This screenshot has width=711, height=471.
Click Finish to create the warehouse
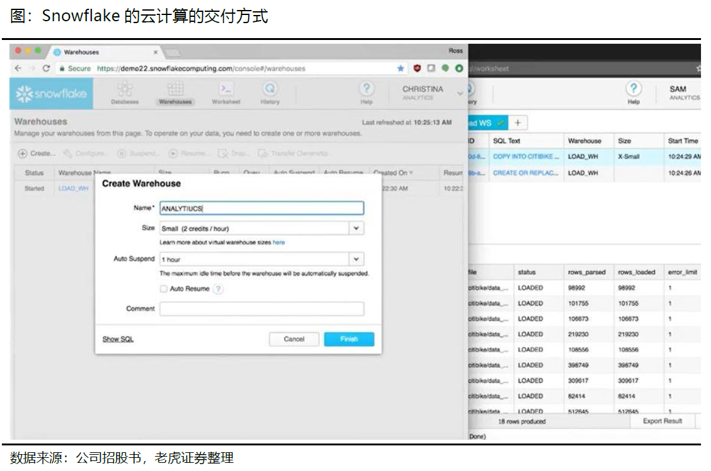point(349,339)
